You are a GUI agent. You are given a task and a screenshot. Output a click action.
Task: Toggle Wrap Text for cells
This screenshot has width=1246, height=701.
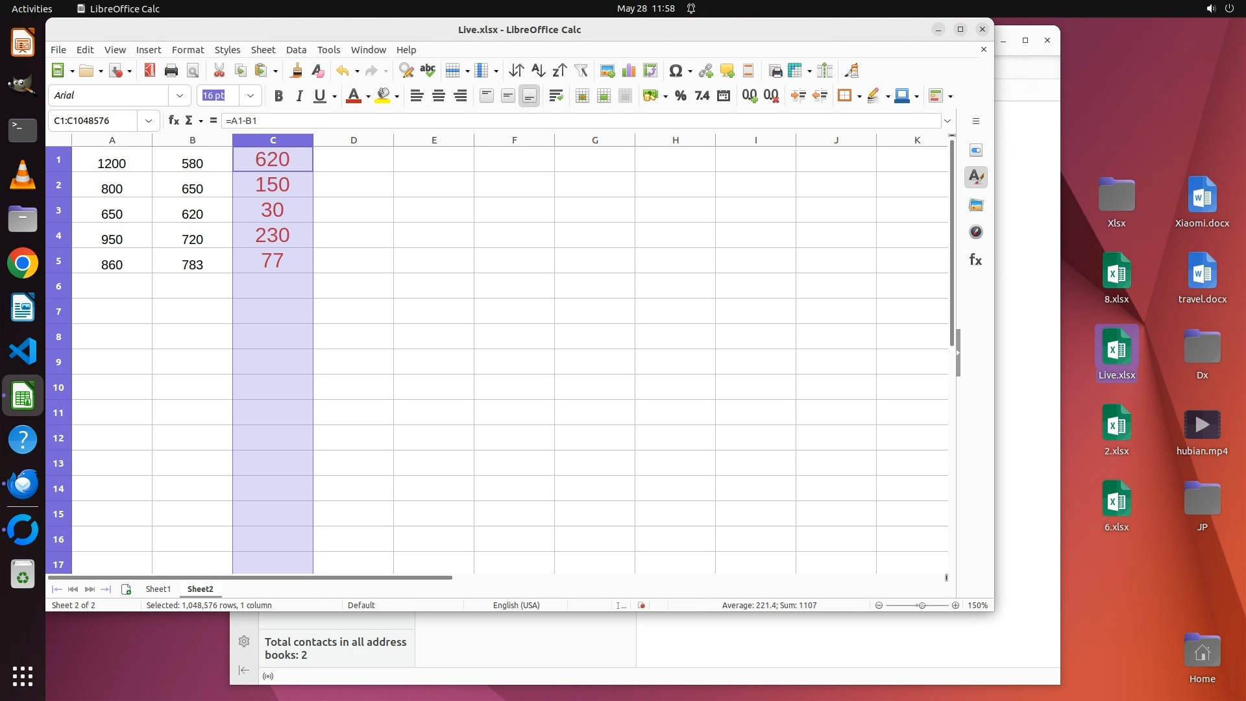(556, 96)
